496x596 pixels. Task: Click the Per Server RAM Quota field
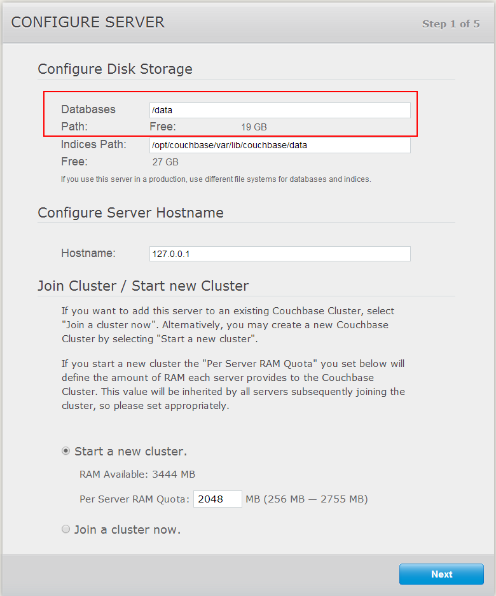(x=217, y=499)
